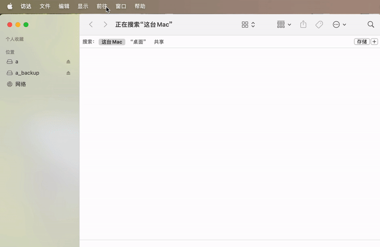
Task: Eject the volume named a
Action: (x=68, y=62)
